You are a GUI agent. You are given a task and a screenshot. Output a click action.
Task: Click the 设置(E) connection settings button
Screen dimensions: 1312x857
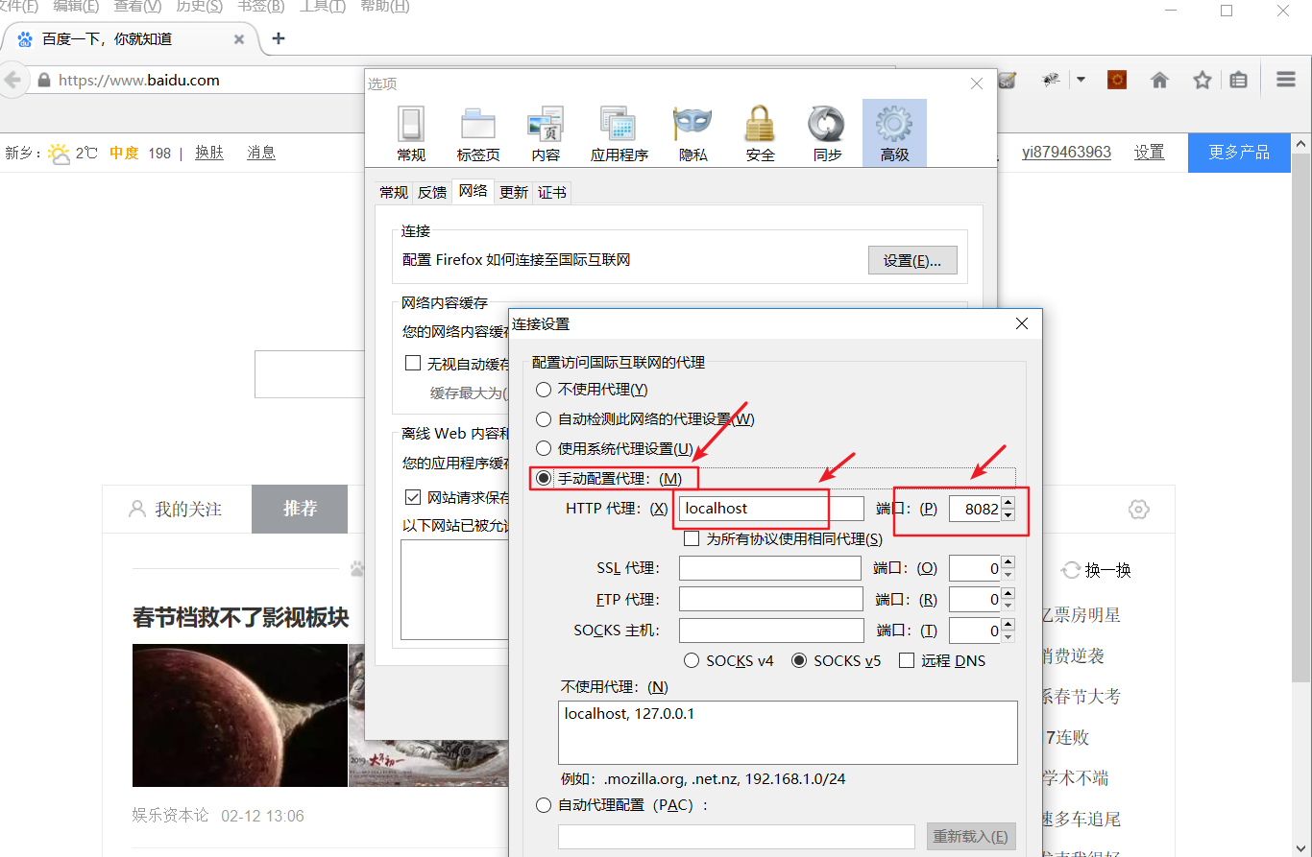(x=911, y=259)
